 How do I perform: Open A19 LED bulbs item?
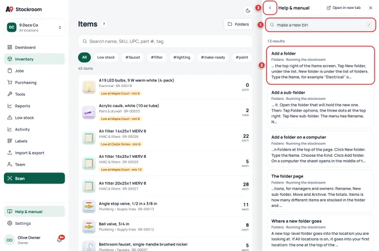[166, 87]
